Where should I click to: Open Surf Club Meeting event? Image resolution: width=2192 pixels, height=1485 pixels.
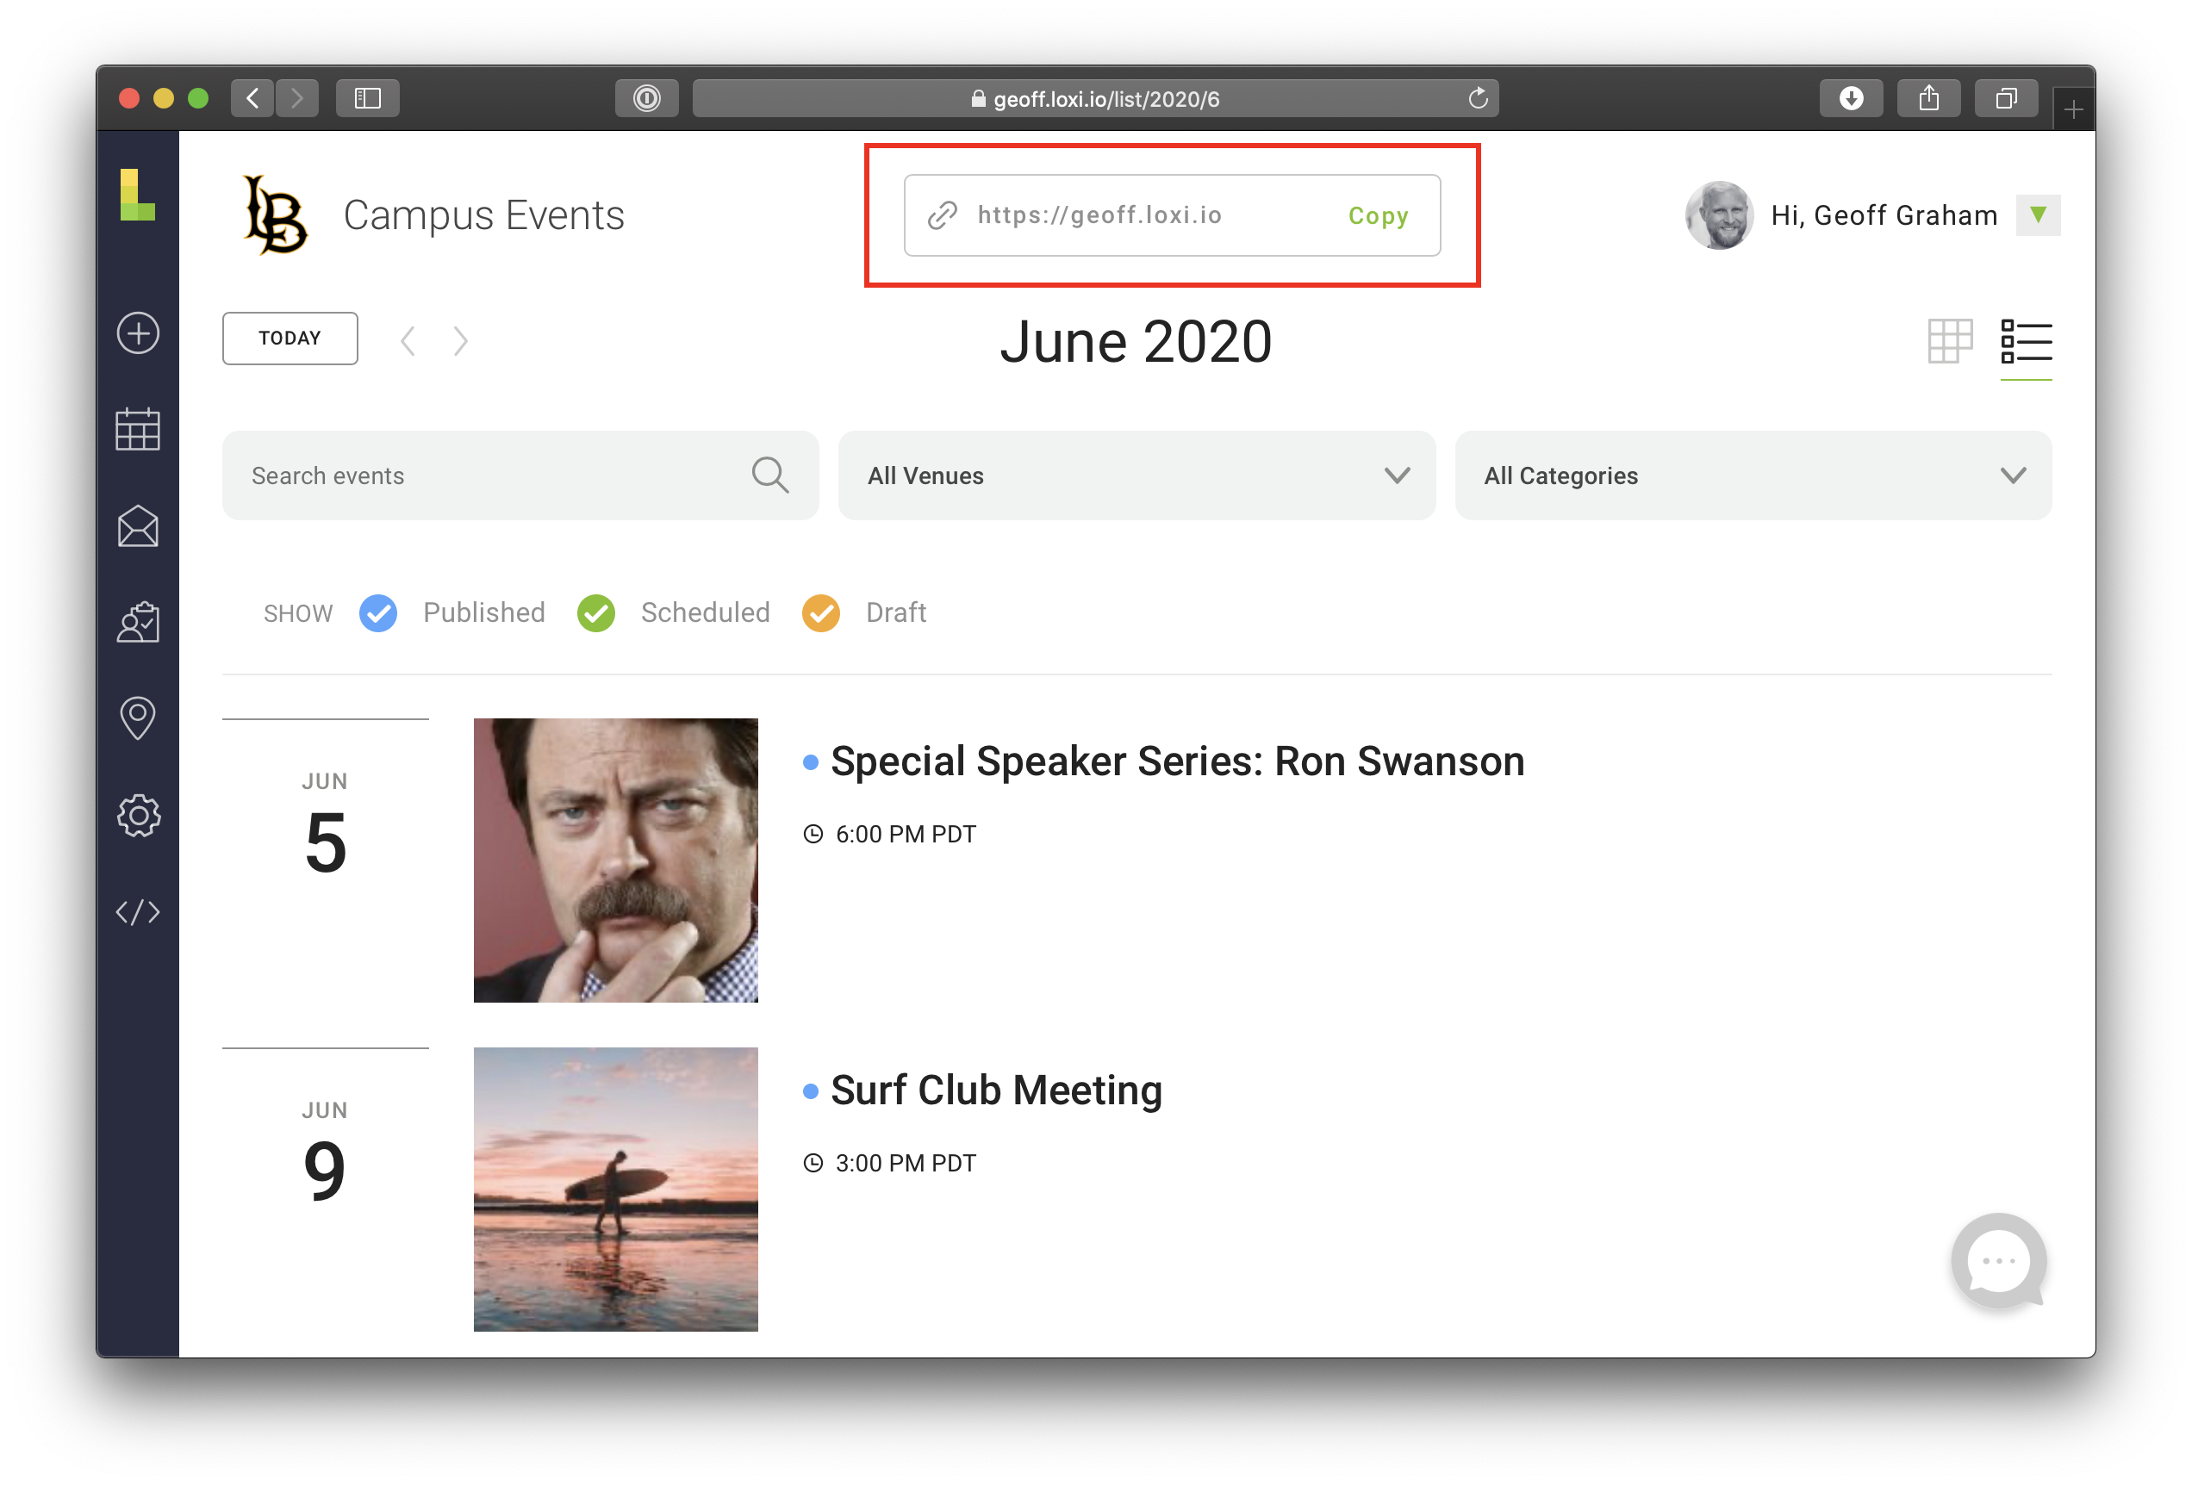[995, 1090]
